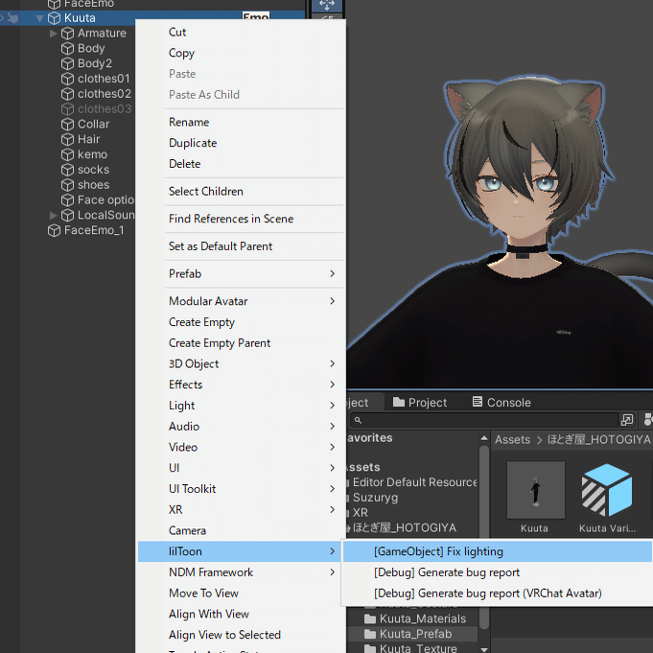Click the clothes02 cube icon
The width and height of the screenshot is (653, 653).
tap(67, 94)
